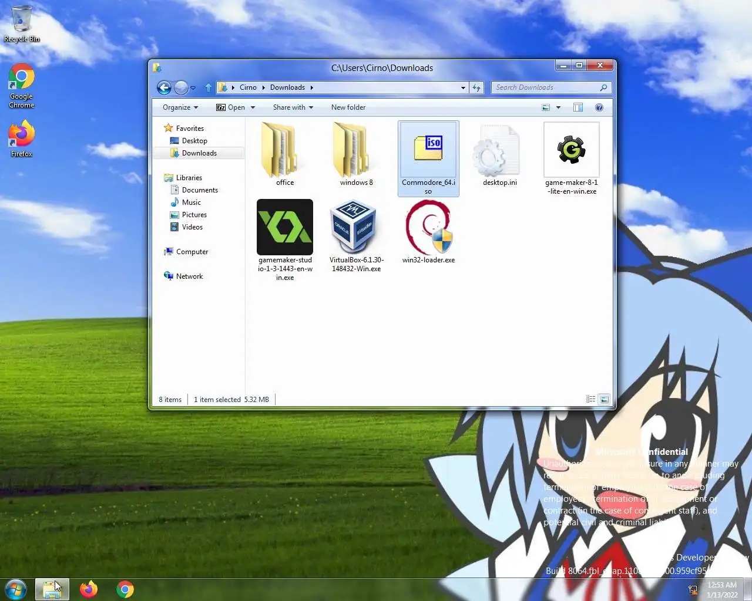This screenshot has width=752, height=601.
Task: Click the Up one level arrow
Action: coord(208,87)
